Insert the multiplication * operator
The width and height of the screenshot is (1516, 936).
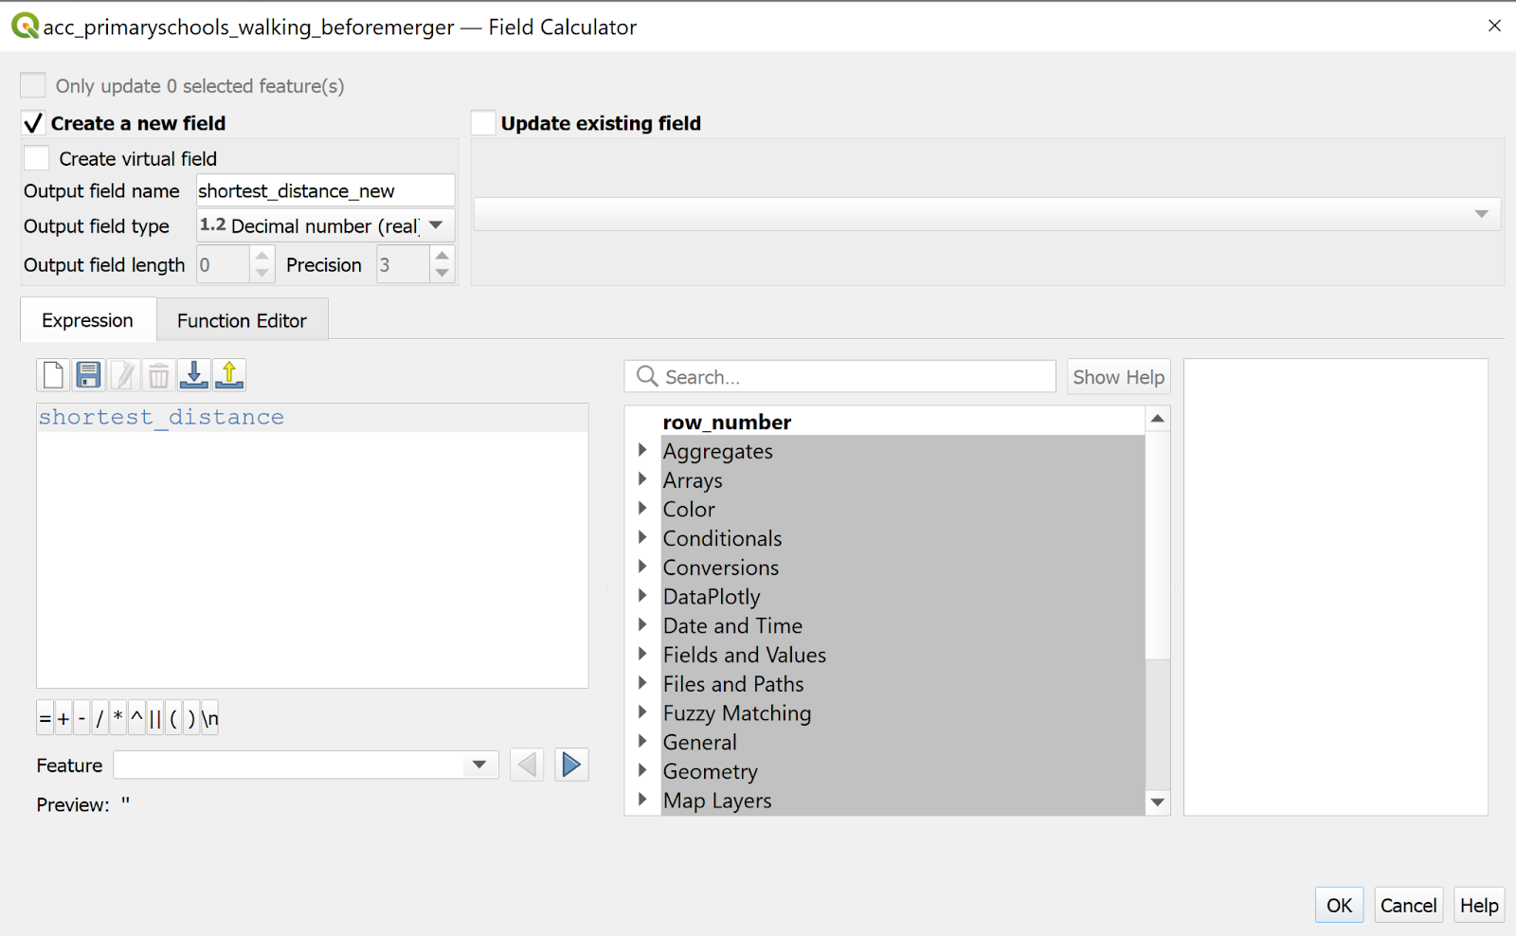coord(117,719)
